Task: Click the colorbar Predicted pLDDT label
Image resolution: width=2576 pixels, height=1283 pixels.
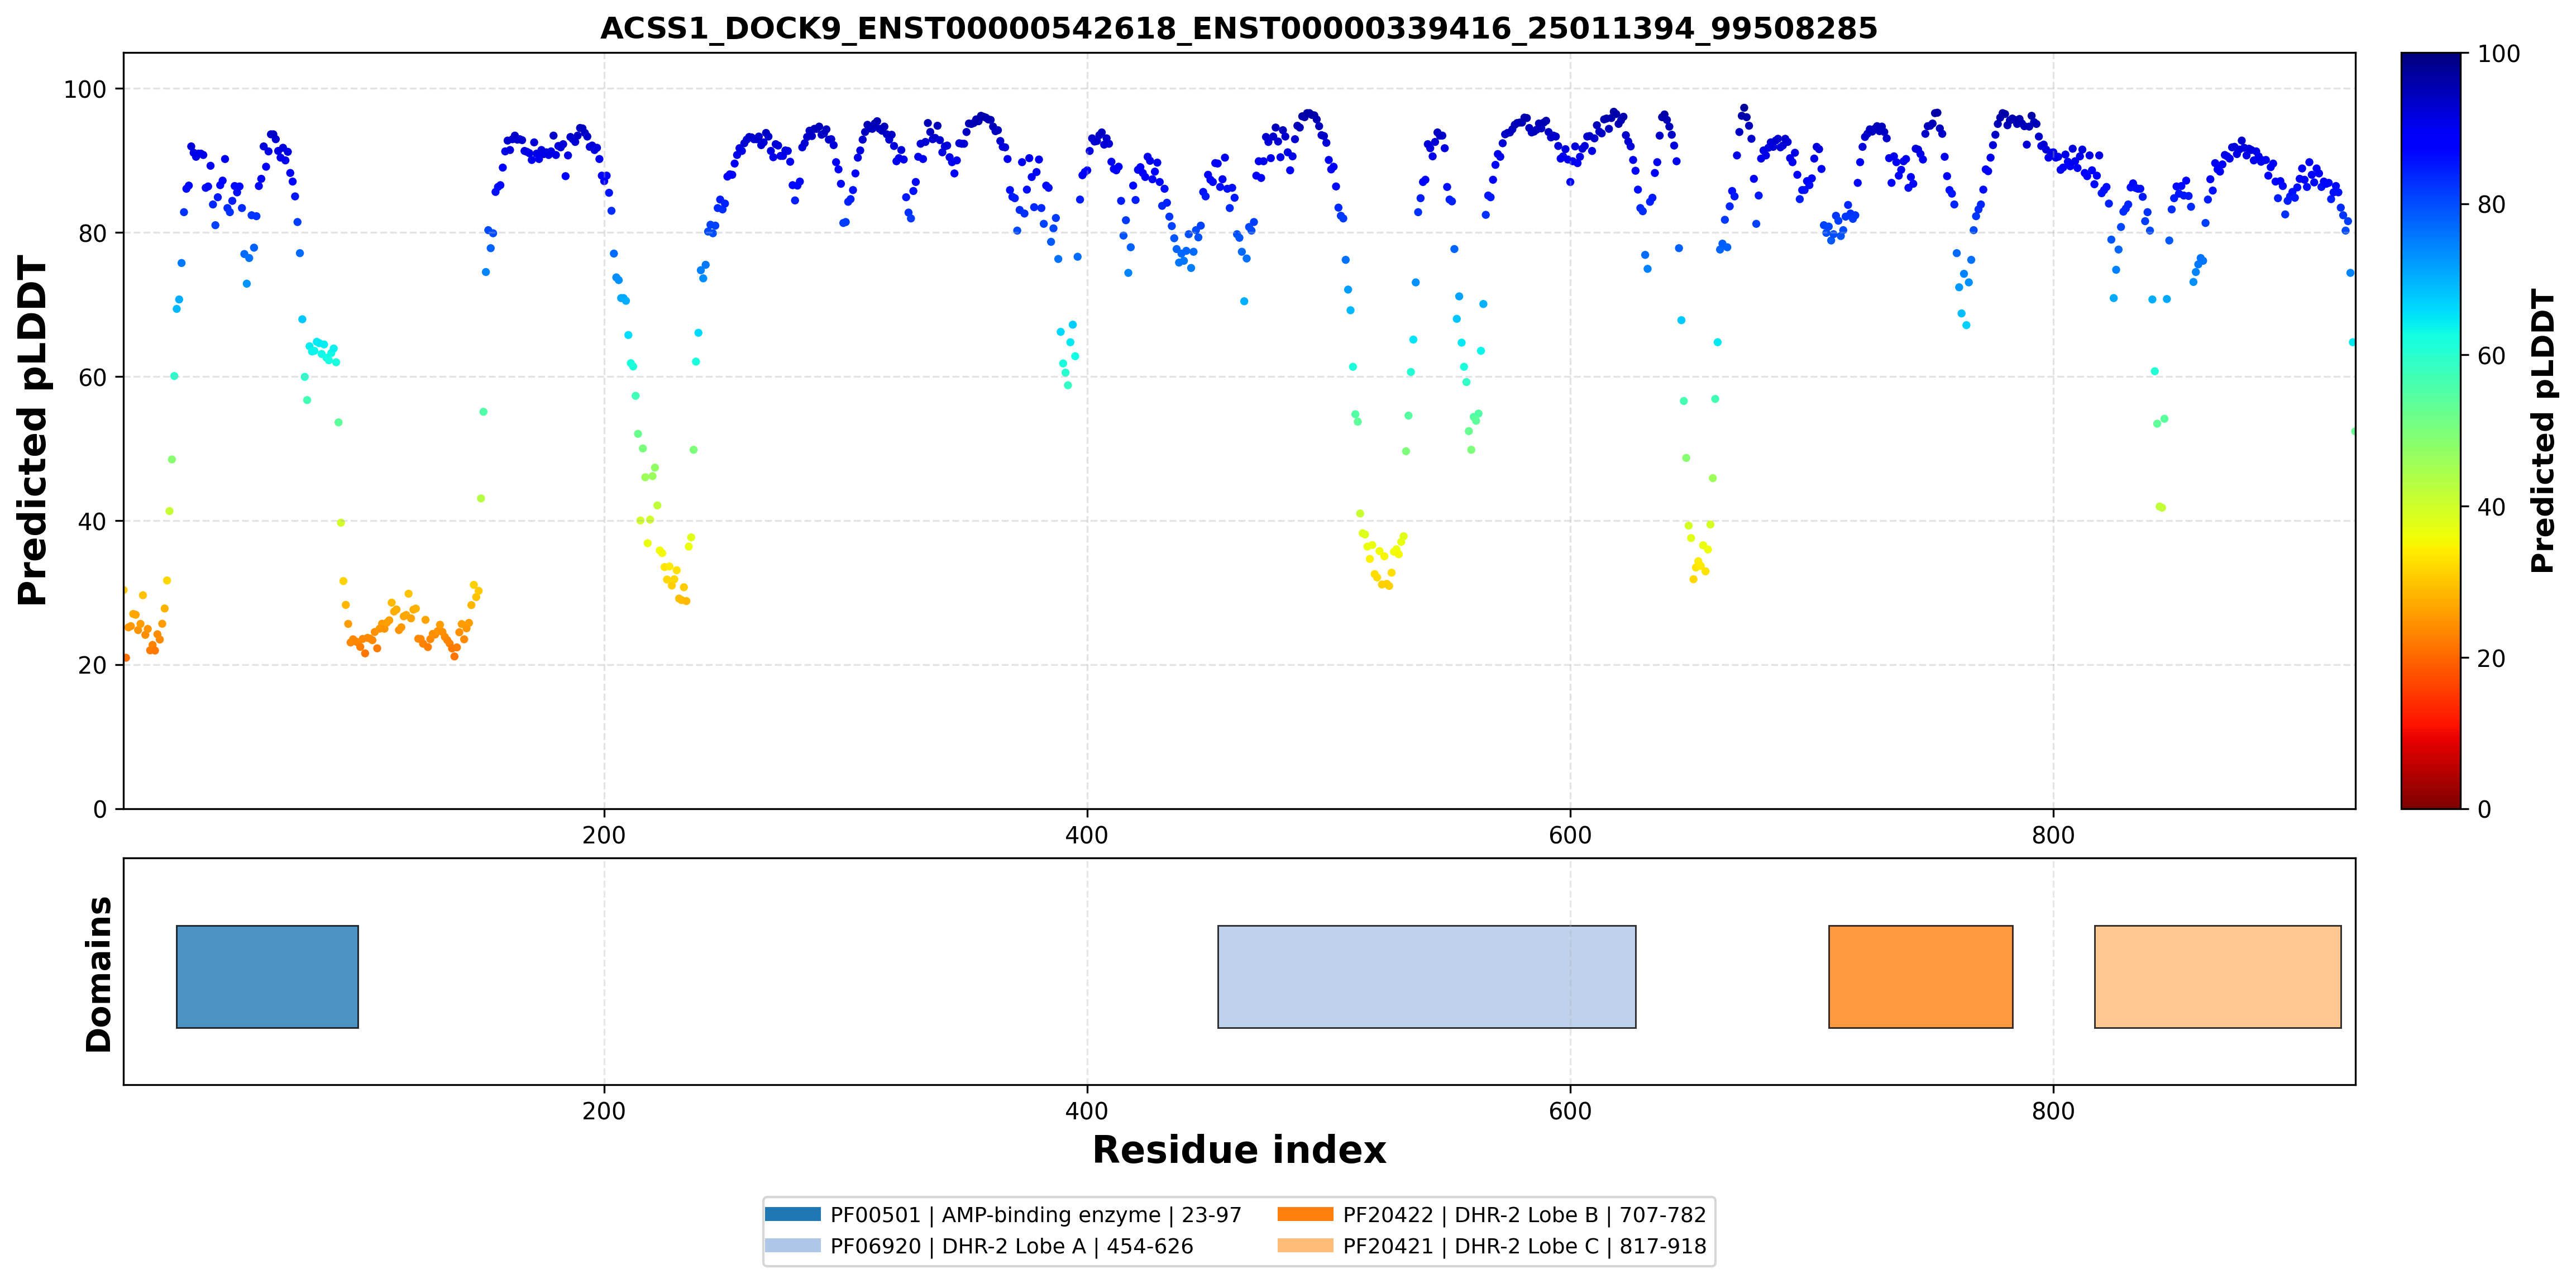Action: 2543,430
